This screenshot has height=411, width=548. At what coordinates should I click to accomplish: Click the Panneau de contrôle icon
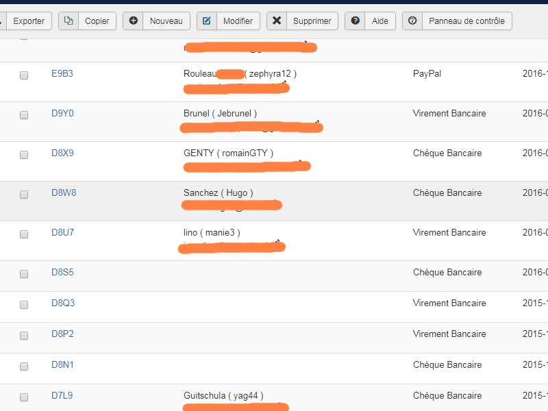(x=412, y=21)
